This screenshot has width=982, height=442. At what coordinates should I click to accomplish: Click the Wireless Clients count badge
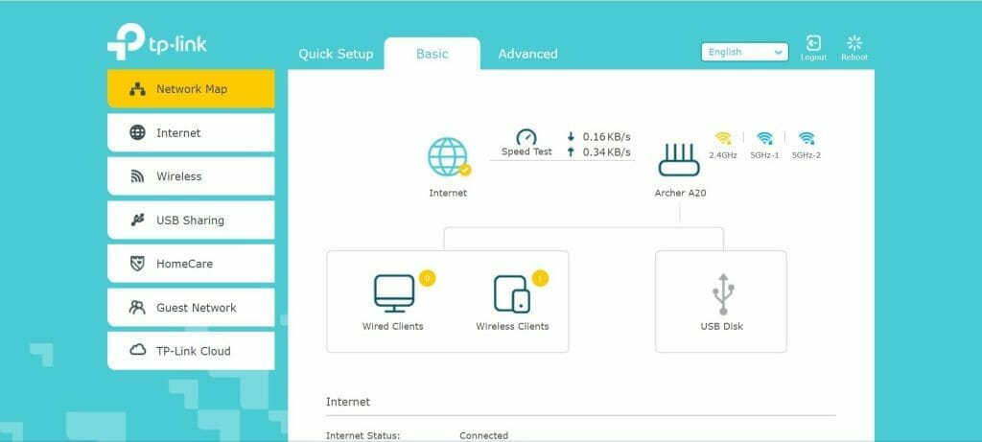(x=540, y=278)
